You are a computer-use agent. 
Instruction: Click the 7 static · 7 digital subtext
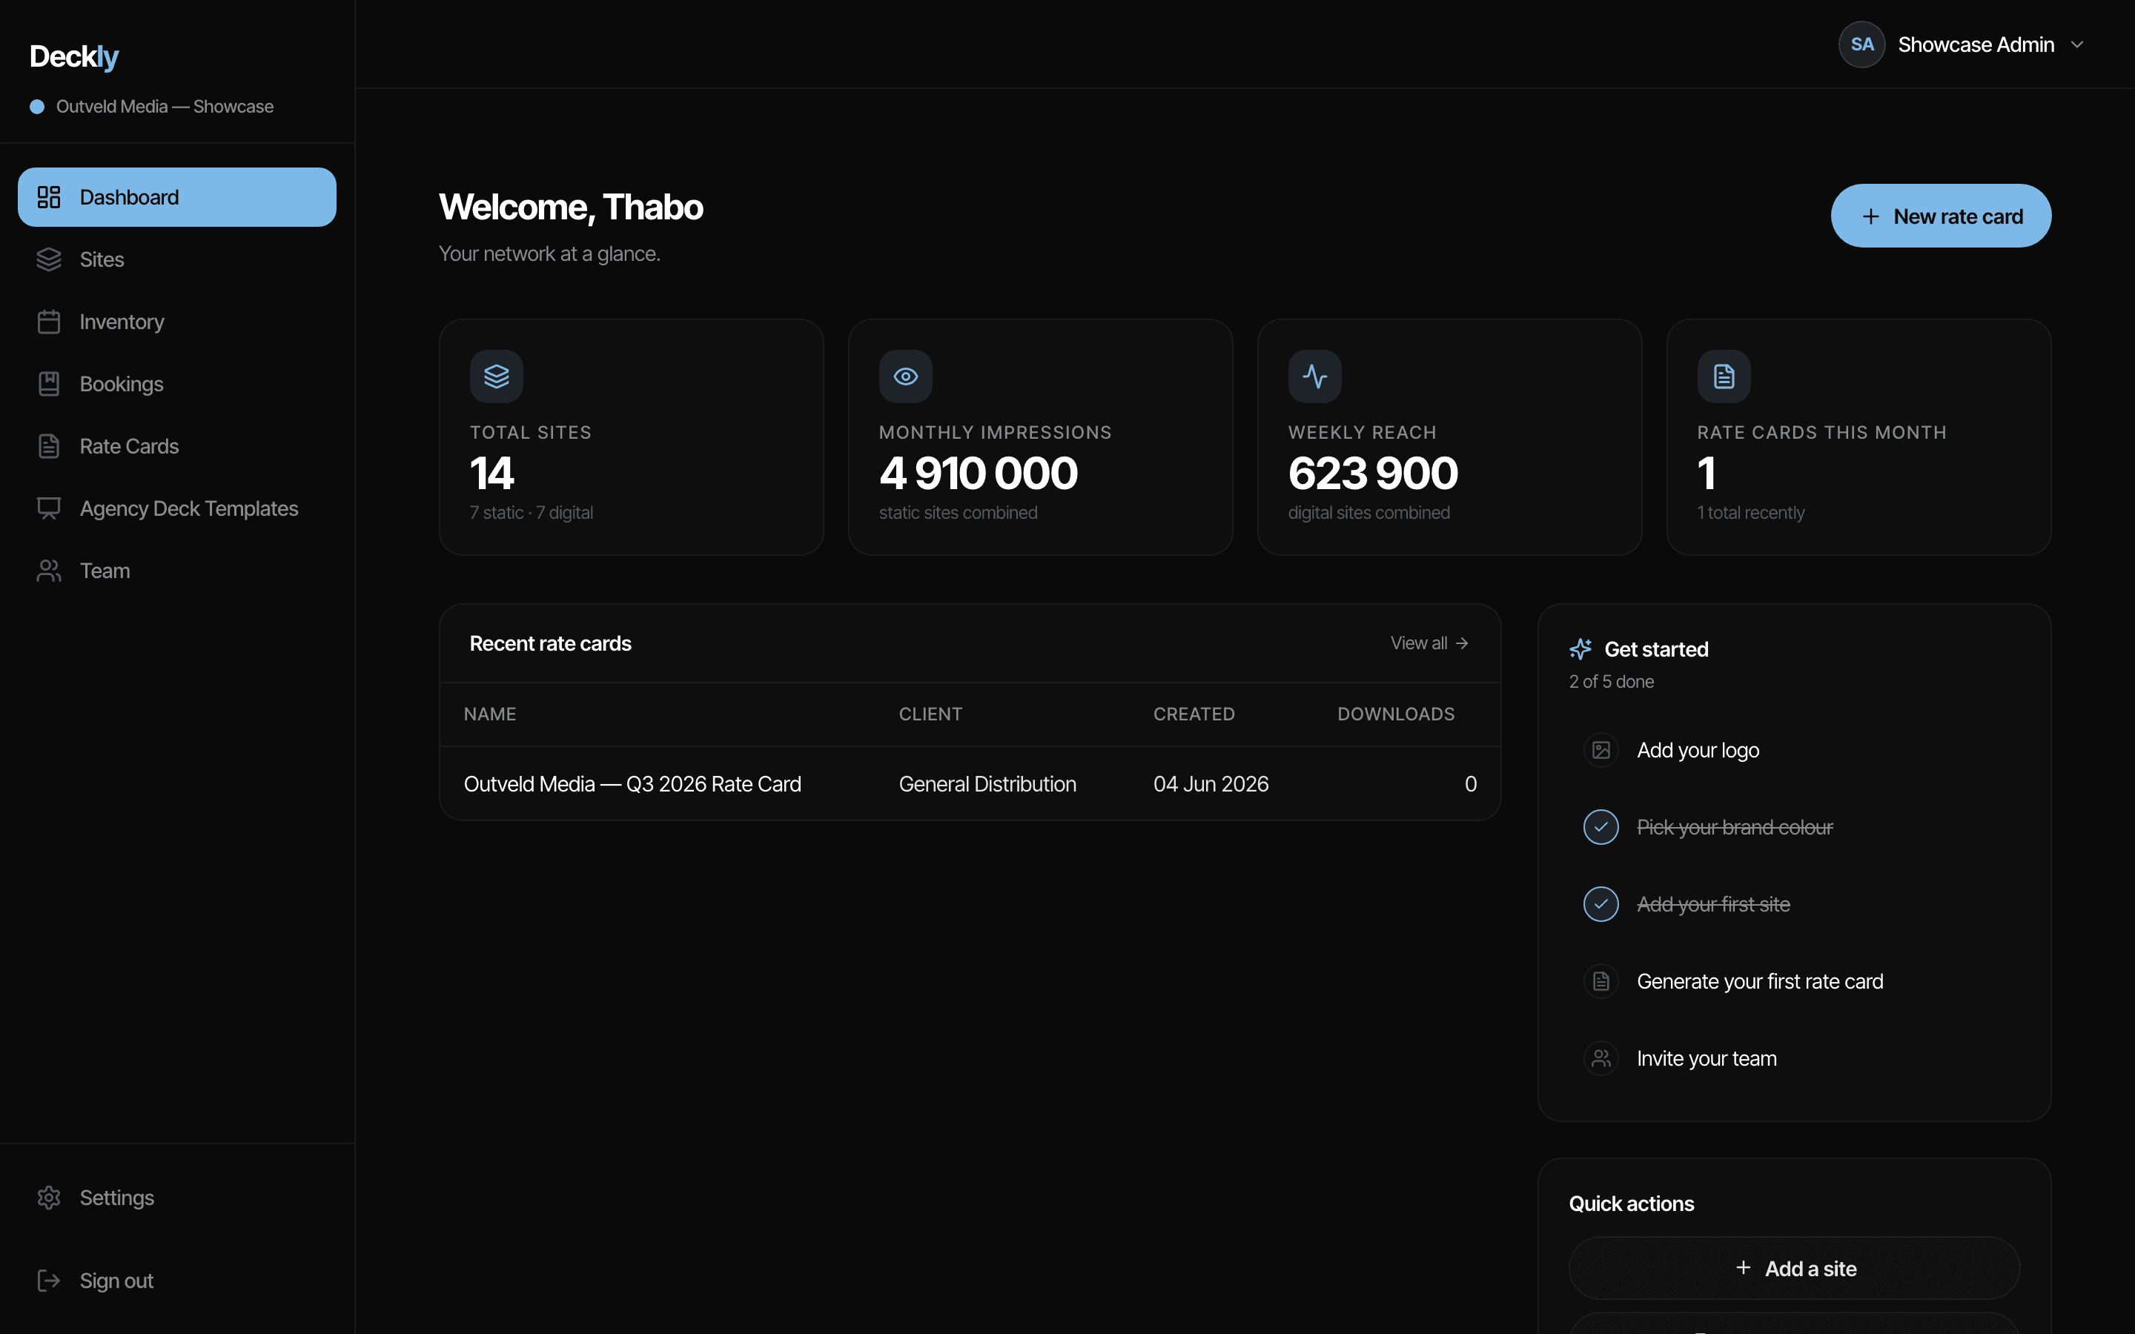click(x=531, y=513)
